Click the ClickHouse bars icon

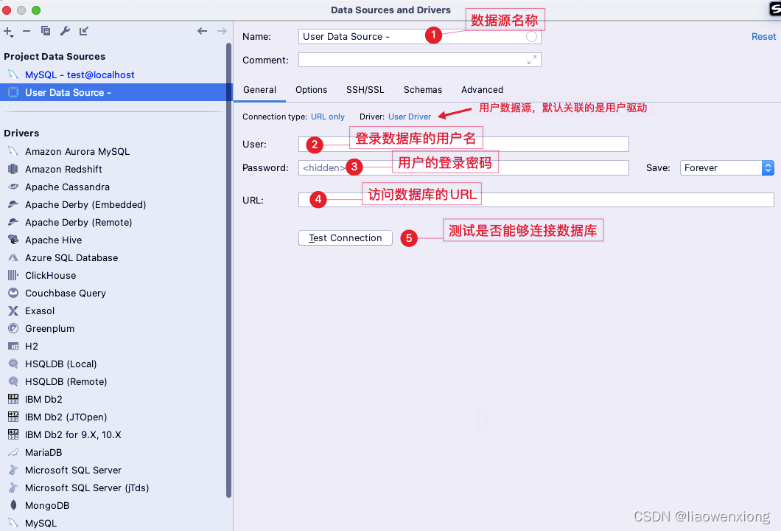click(x=13, y=275)
